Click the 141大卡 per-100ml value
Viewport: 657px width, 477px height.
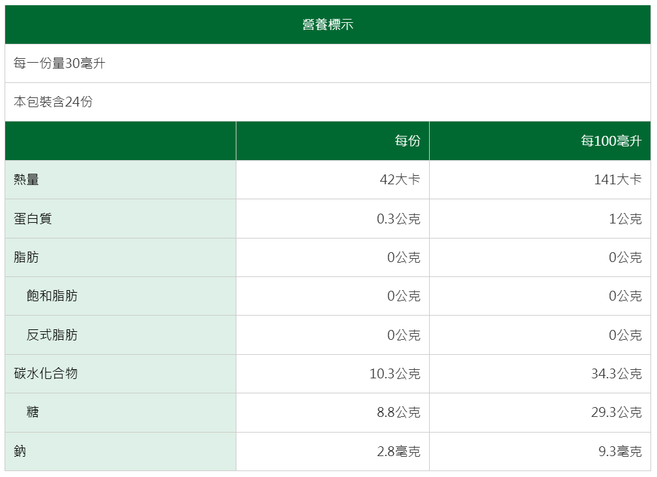[x=617, y=180]
